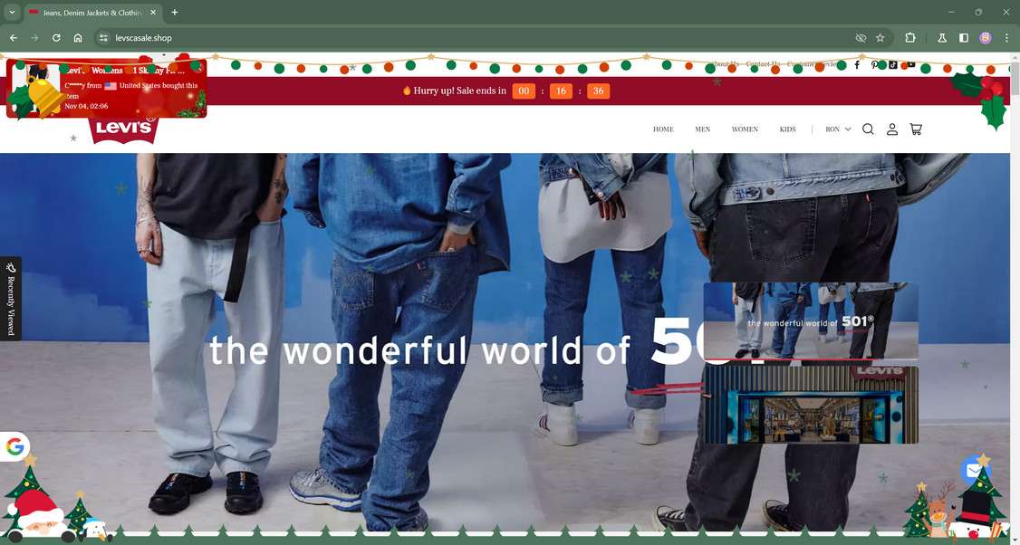This screenshot has width=1020, height=545.
Task: Click the Google reviews badge icon
Action: pyautogui.click(x=14, y=447)
